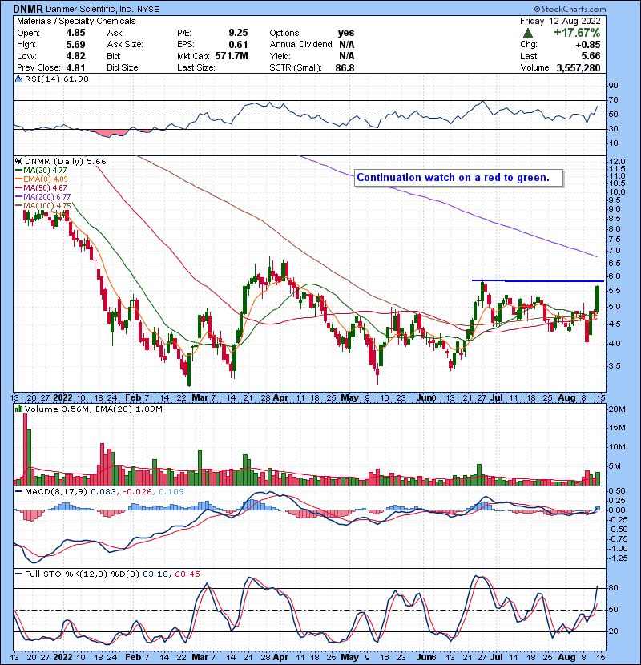The image size is (641, 665).
Task: Select the Prev Close value 4.81
Action: pos(75,68)
